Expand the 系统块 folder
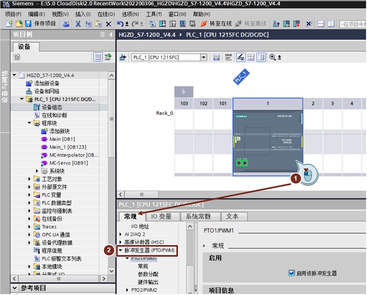The image size is (367, 295). point(37,171)
